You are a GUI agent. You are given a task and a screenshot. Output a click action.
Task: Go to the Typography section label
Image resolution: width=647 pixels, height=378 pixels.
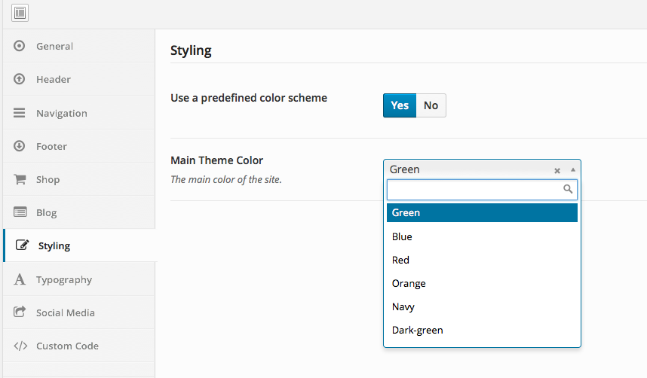pos(64,279)
